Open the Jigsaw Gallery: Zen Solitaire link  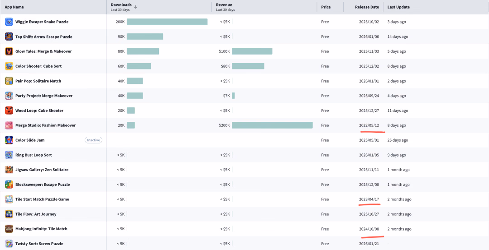[42, 170]
